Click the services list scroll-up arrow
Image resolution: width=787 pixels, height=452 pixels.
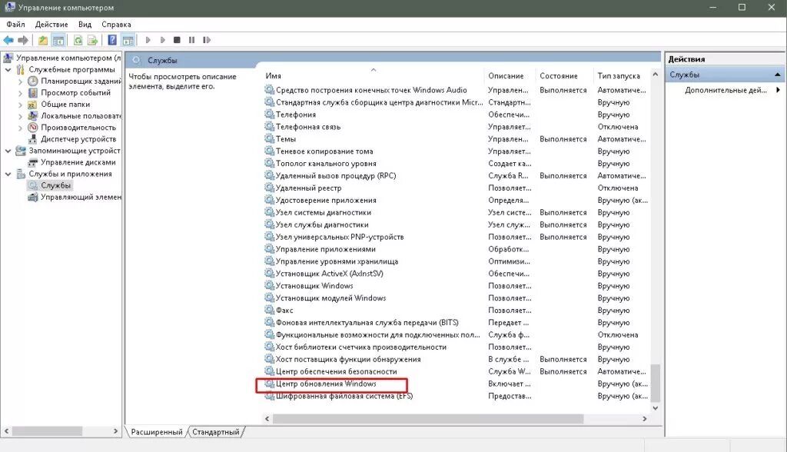[655, 75]
